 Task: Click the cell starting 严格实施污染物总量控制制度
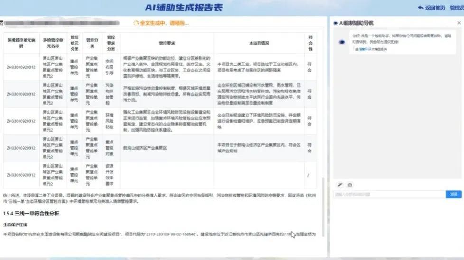coord(167,94)
